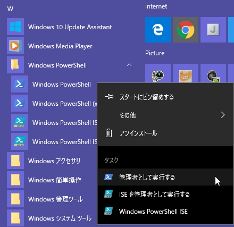
Task: Expand the Windows 簡単操作 folder label
Action: click(55, 180)
